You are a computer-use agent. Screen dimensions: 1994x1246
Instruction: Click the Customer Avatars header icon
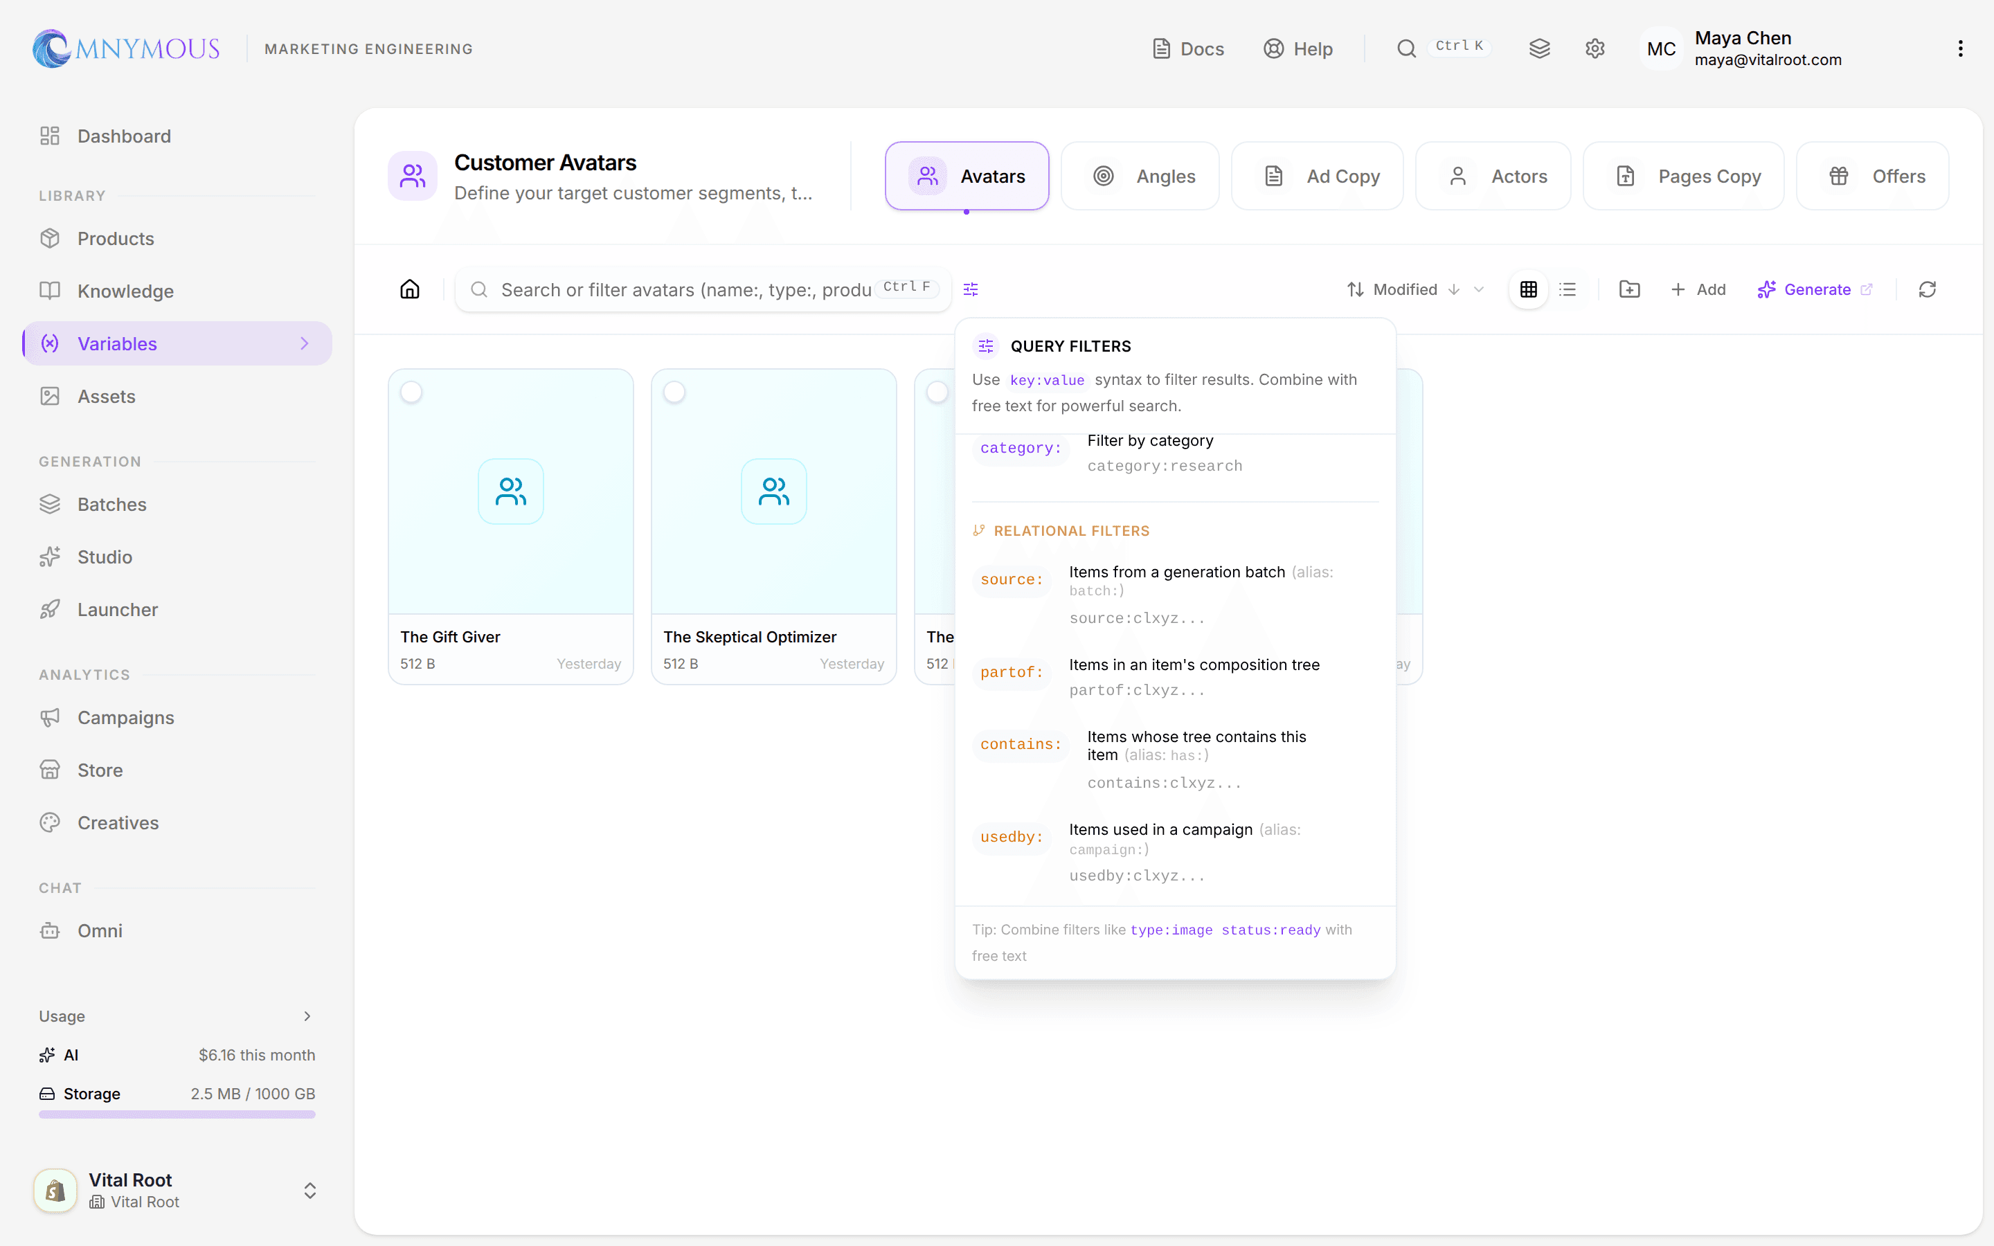(x=413, y=176)
